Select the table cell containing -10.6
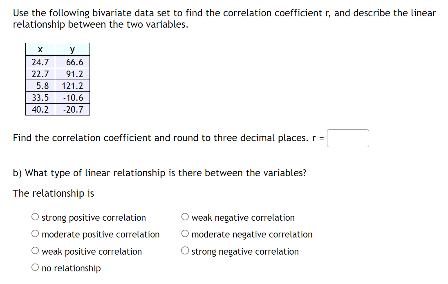The image size is (448, 284). click(x=72, y=98)
